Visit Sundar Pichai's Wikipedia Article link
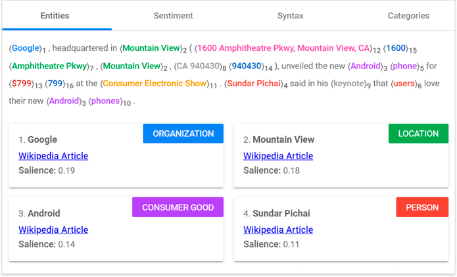 pos(278,230)
